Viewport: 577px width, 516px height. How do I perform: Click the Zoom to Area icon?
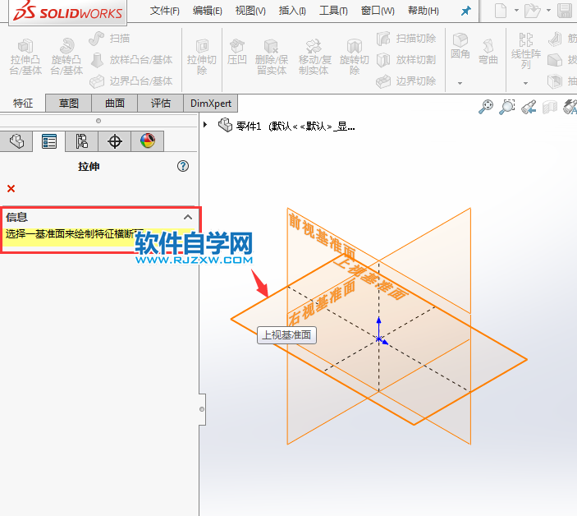point(507,107)
